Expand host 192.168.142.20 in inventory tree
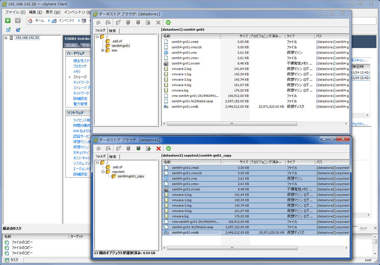 [6, 38]
